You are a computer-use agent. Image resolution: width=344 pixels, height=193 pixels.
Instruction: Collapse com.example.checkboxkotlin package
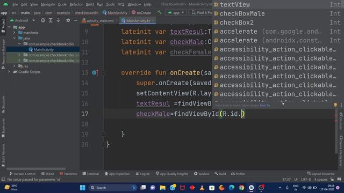coord(19,44)
